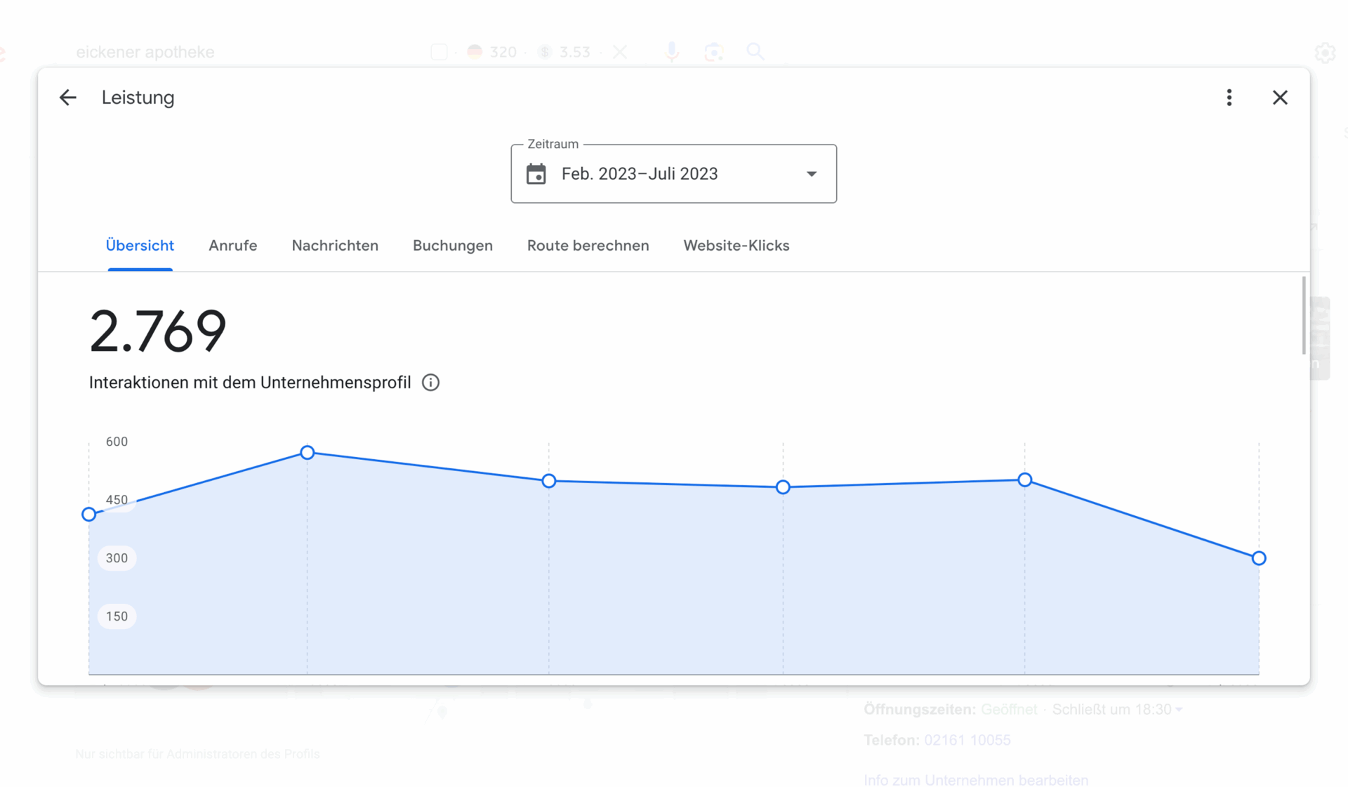Start search with the magnifier icon
This screenshot has height=787, width=1348.
(756, 51)
